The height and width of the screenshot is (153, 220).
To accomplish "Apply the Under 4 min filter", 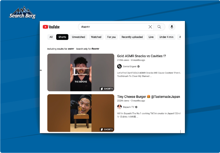I will coord(166,37).
